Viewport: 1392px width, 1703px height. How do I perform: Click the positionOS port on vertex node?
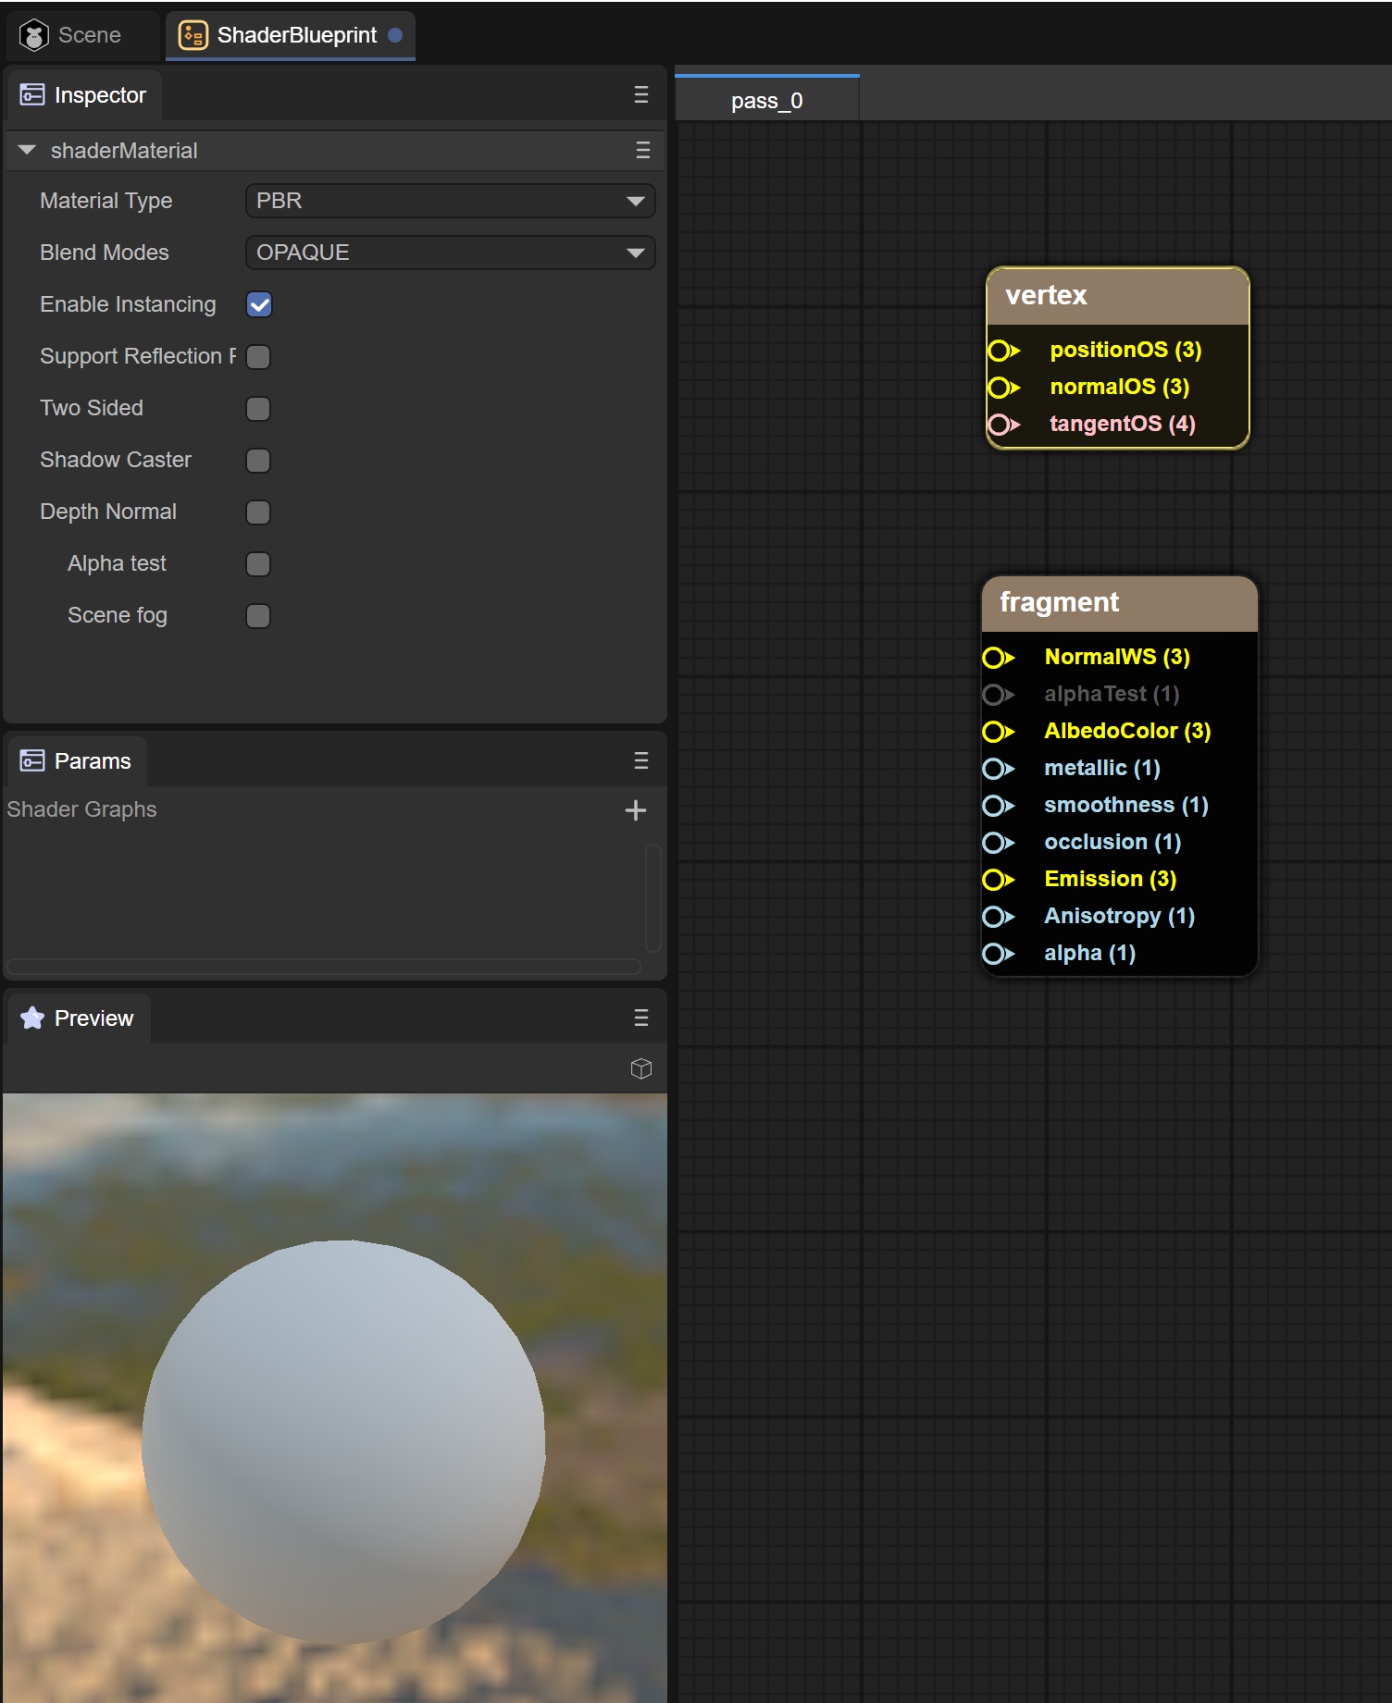(x=1000, y=351)
